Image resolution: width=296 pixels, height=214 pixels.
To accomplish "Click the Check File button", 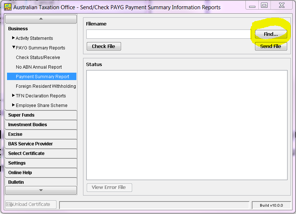I will (104, 46).
